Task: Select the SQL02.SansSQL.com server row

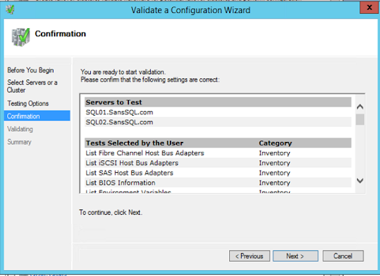Action: tap(218, 122)
